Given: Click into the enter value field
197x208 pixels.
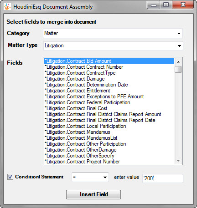Looking at the screenshot, I should click(163, 178).
